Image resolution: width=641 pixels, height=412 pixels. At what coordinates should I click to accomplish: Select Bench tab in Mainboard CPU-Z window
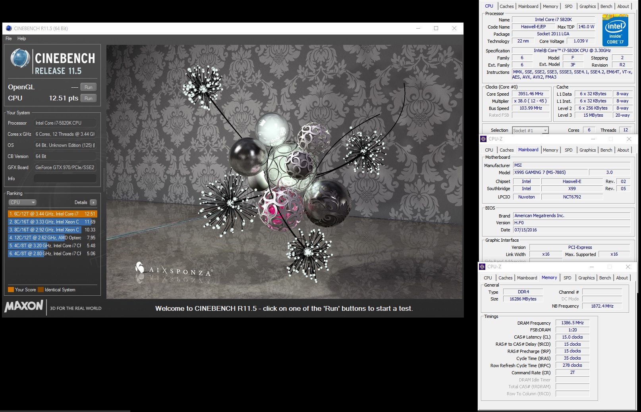coord(606,150)
